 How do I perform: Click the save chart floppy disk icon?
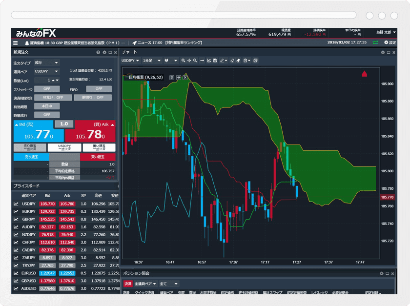[x=215, y=61]
